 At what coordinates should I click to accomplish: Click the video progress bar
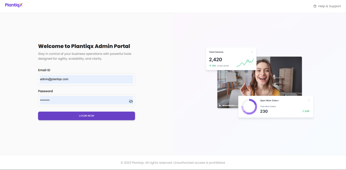pos(229,106)
